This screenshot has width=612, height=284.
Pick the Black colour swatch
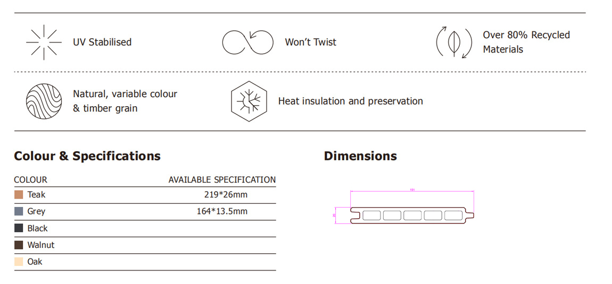tap(19, 228)
